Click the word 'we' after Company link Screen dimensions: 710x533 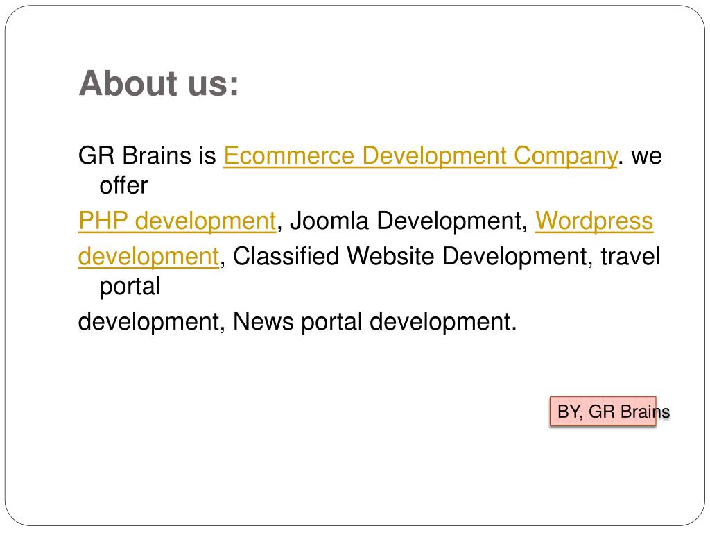[x=647, y=156]
